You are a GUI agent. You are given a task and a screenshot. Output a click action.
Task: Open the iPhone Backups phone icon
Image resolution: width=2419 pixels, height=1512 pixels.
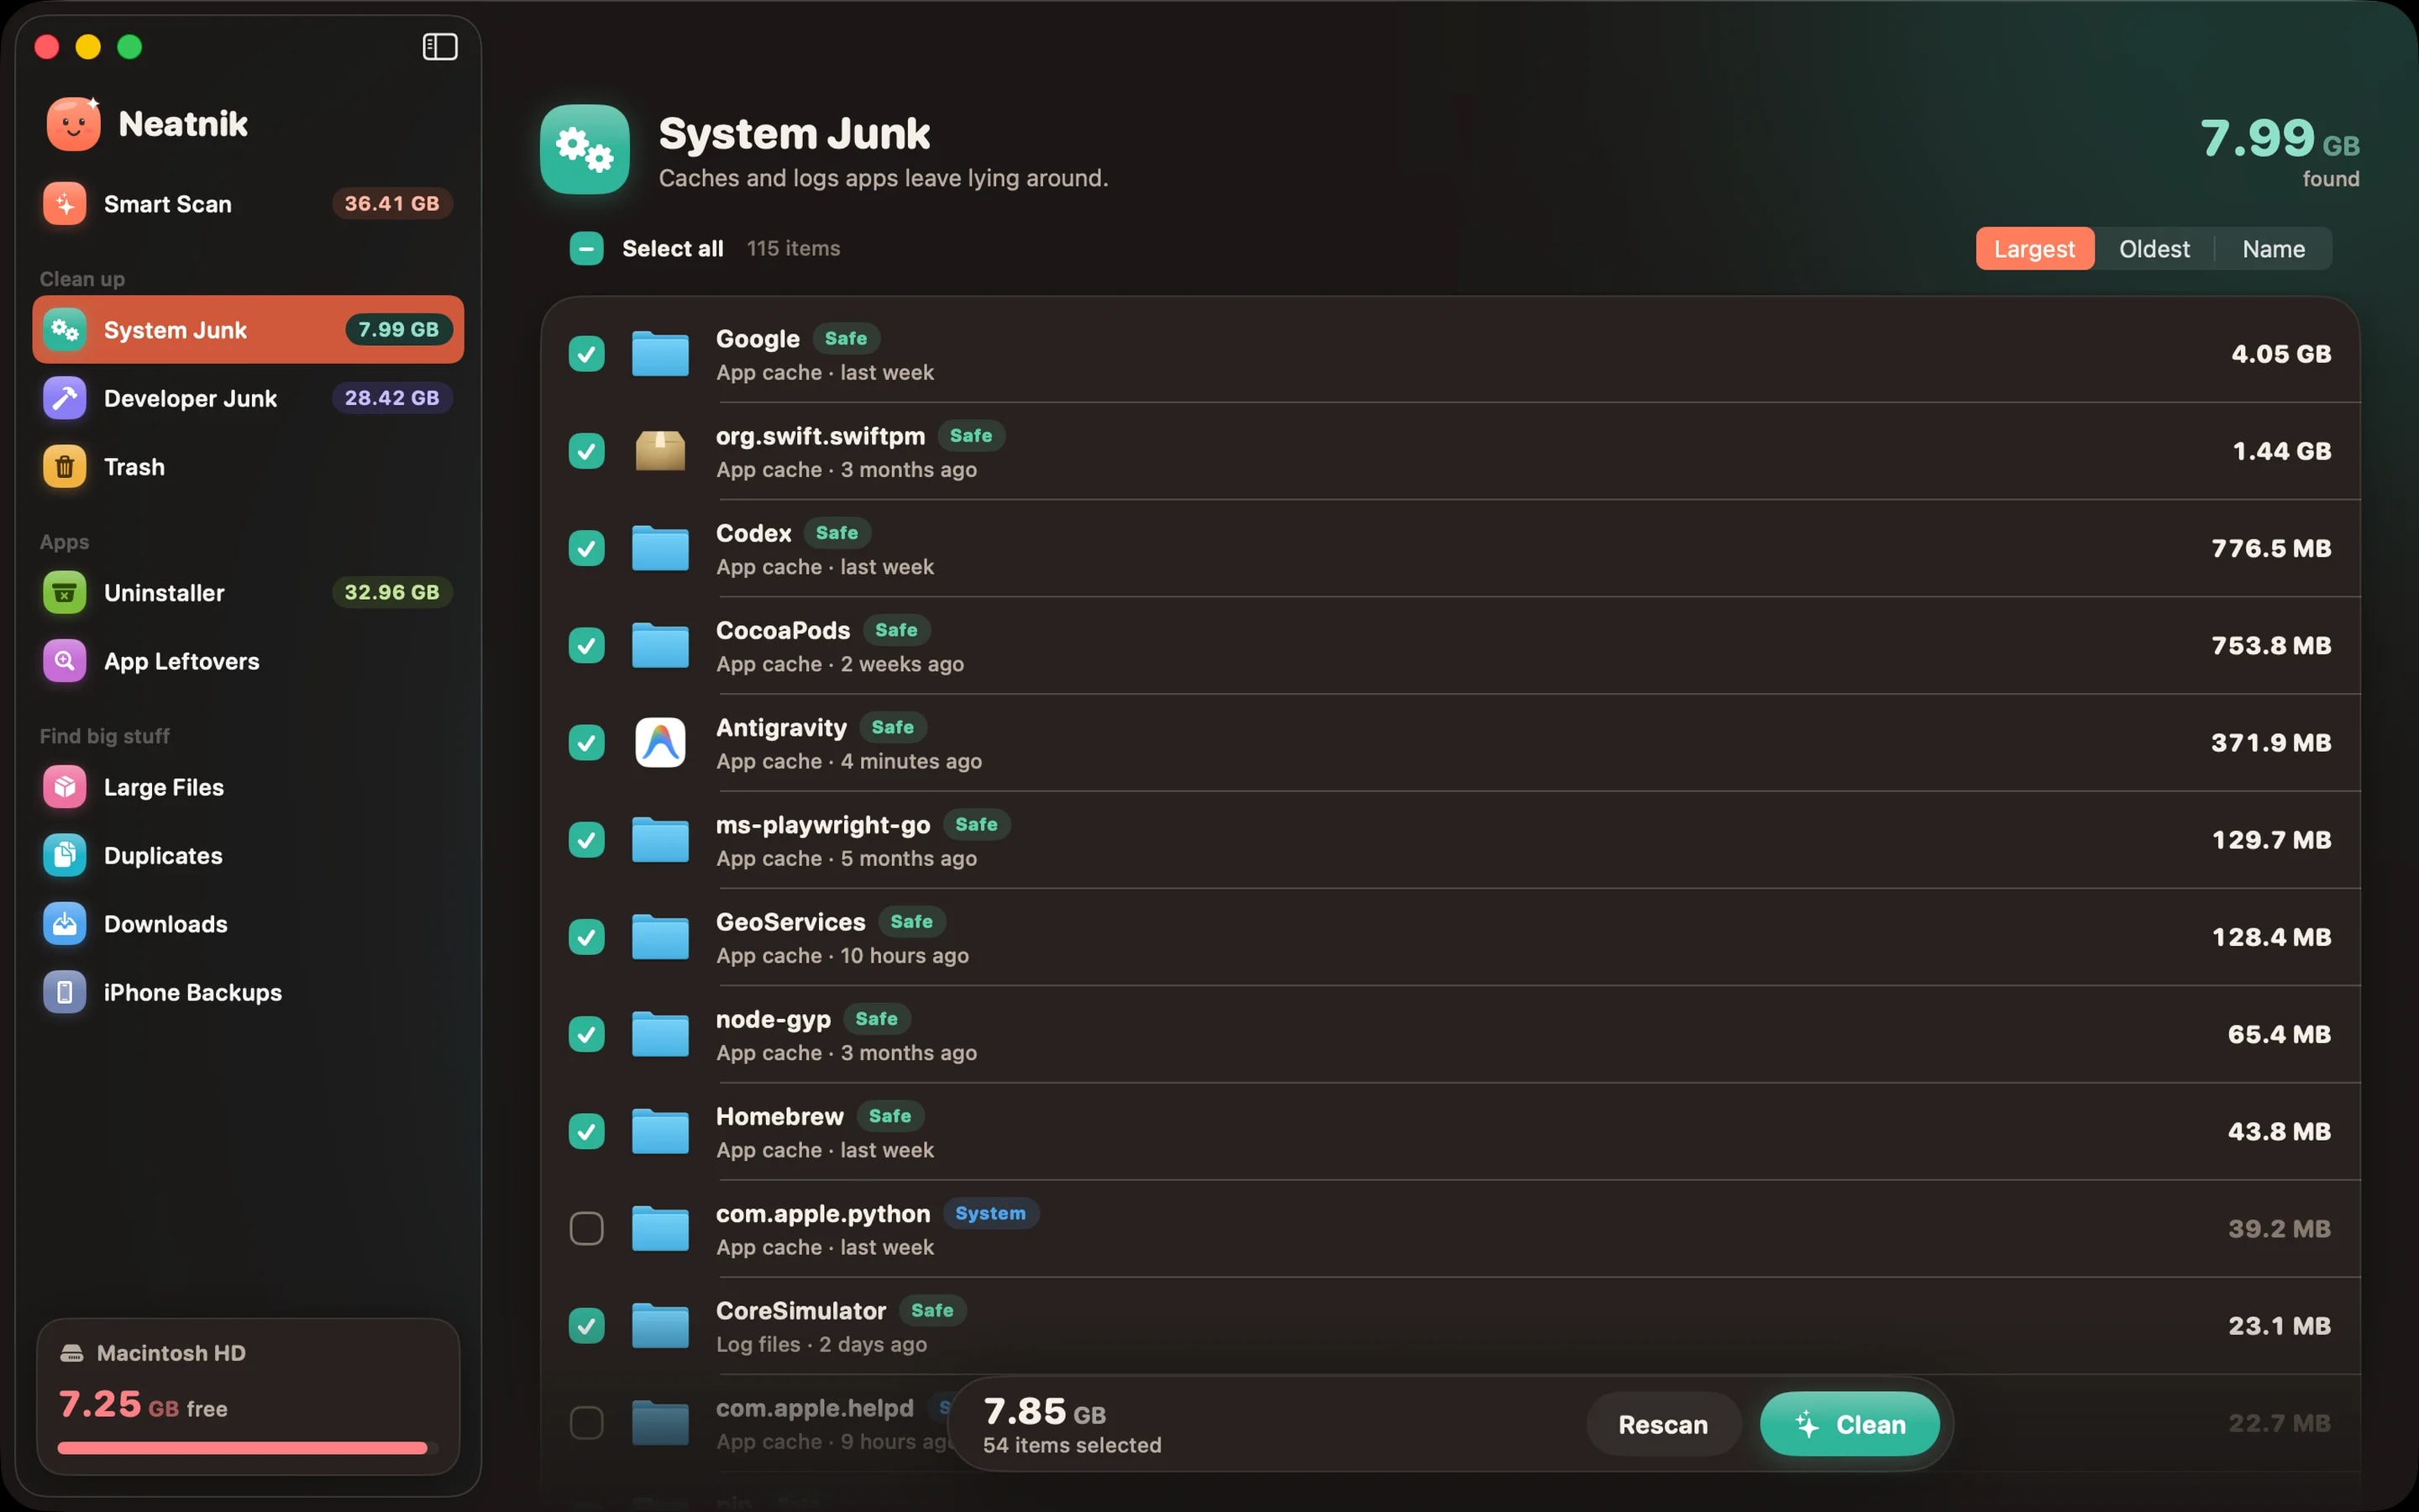pyautogui.click(x=65, y=993)
